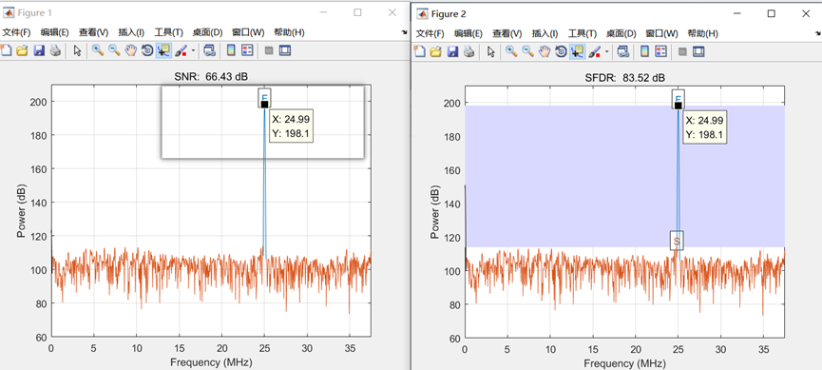Select the Edit Plot arrow in Figure 2
Screen dimensions: 822x370
[491, 51]
